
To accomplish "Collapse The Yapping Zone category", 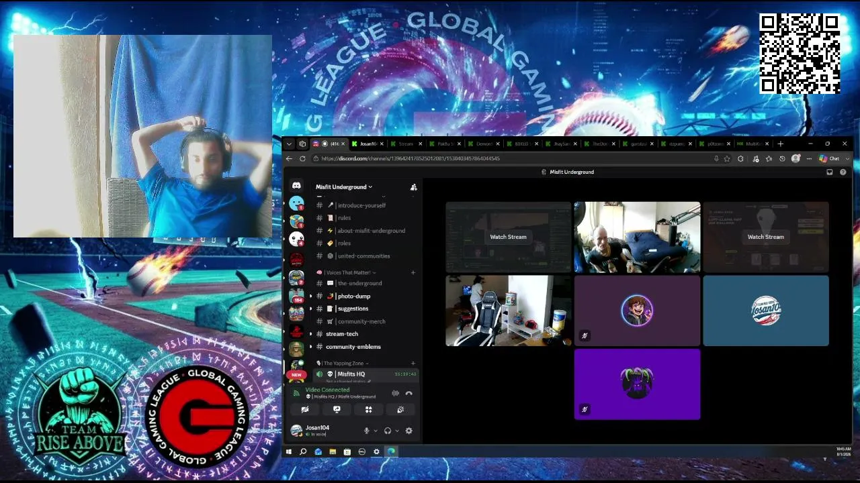I will (x=343, y=363).
